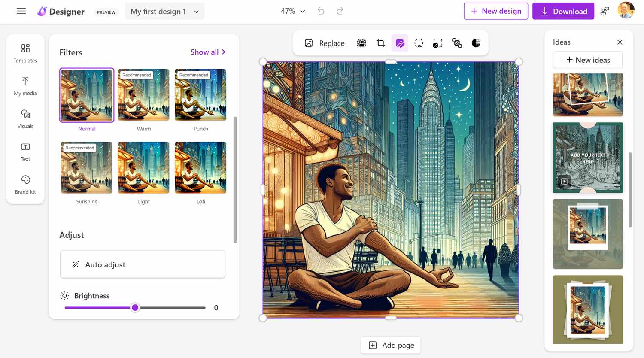This screenshot has width=644, height=358.
Task: Switch to the Brand kit tab
Action: point(25,185)
